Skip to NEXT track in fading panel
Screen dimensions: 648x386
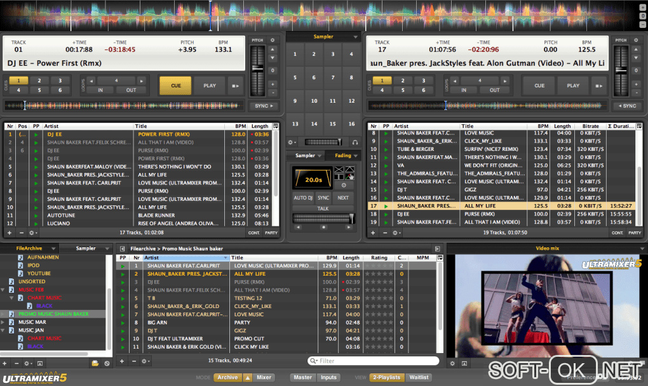pyautogui.click(x=343, y=198)
